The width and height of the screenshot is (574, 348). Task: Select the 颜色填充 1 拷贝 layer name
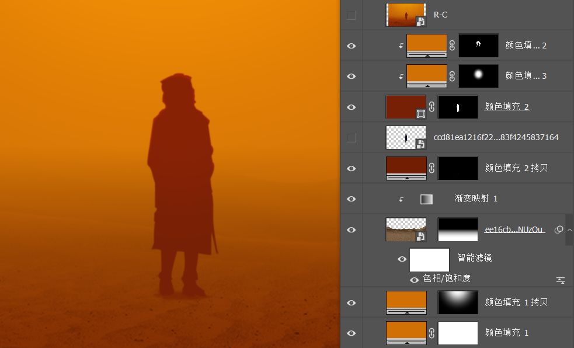coord(516,302)
